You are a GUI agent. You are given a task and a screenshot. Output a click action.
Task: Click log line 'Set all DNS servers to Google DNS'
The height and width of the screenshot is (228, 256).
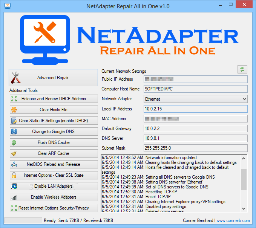(x=155, y=187)
